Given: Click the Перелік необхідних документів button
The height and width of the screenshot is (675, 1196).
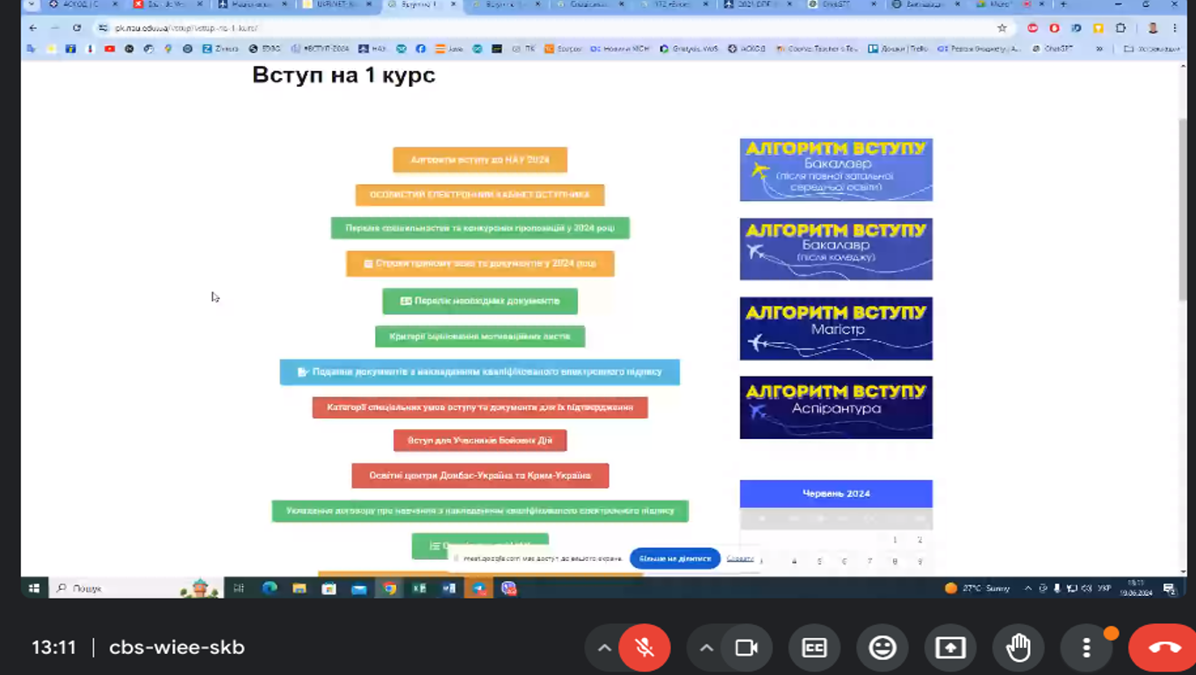Looking at the screenshot, I should [479, 301].
